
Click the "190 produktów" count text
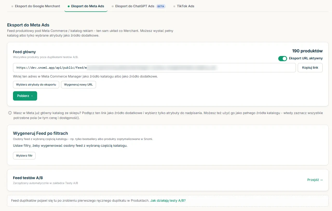point(307,51)
